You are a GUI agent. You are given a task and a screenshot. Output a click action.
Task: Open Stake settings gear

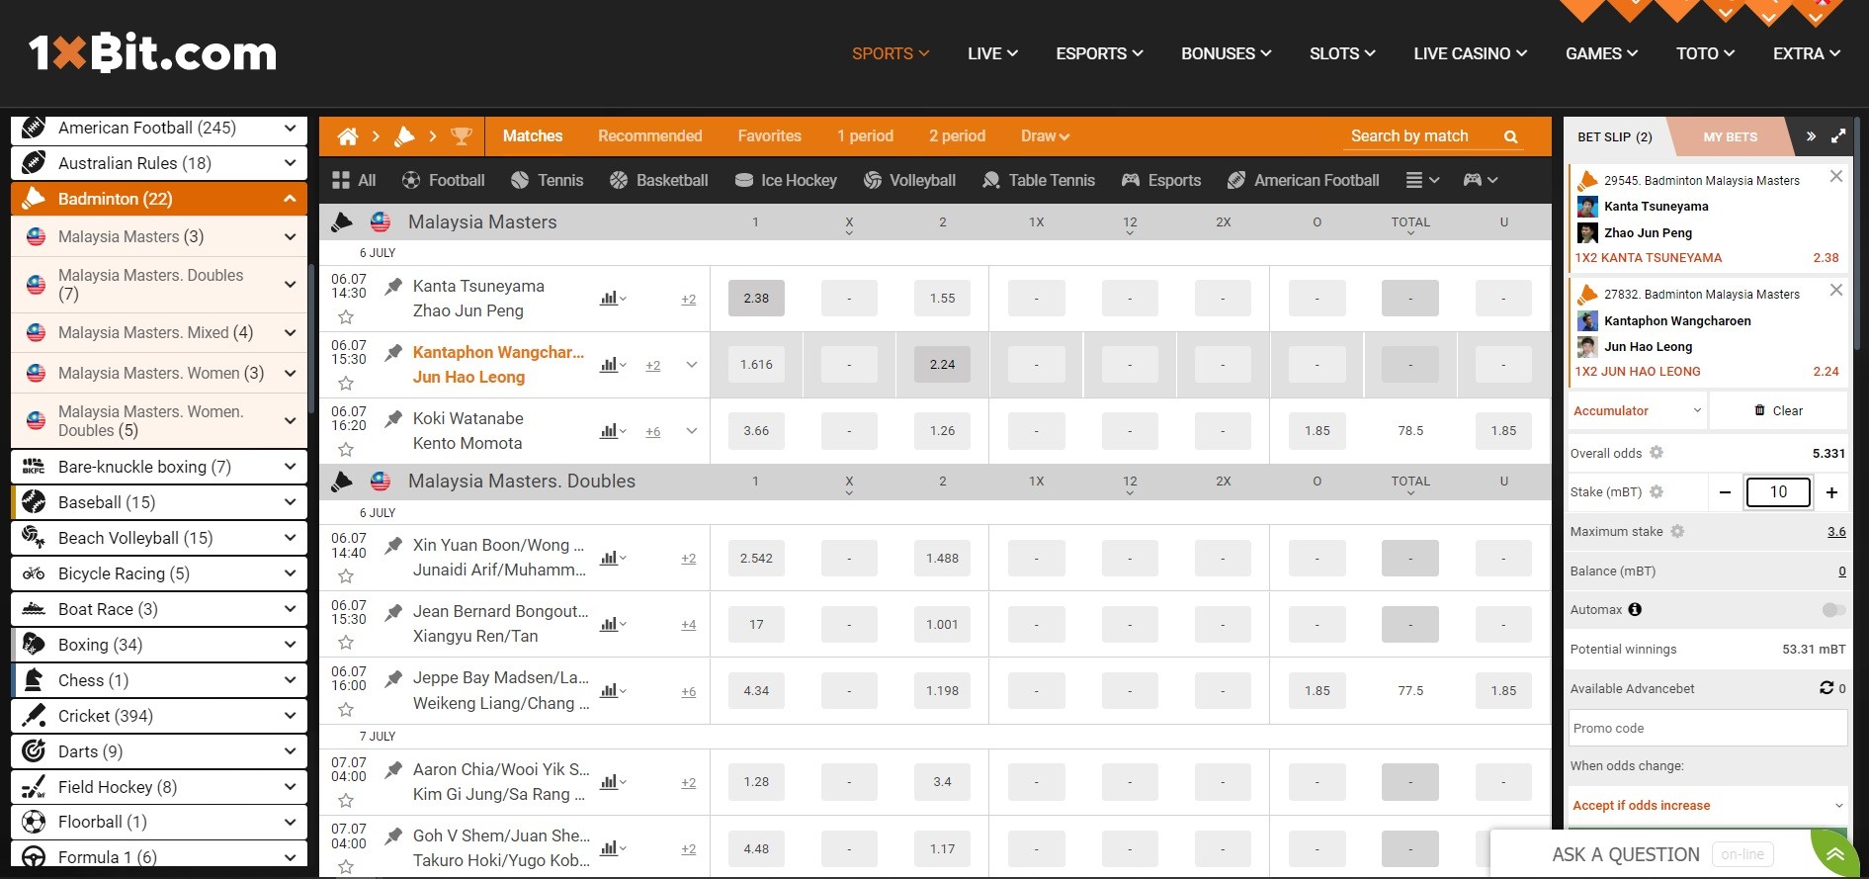click(x=1657, y=492)
